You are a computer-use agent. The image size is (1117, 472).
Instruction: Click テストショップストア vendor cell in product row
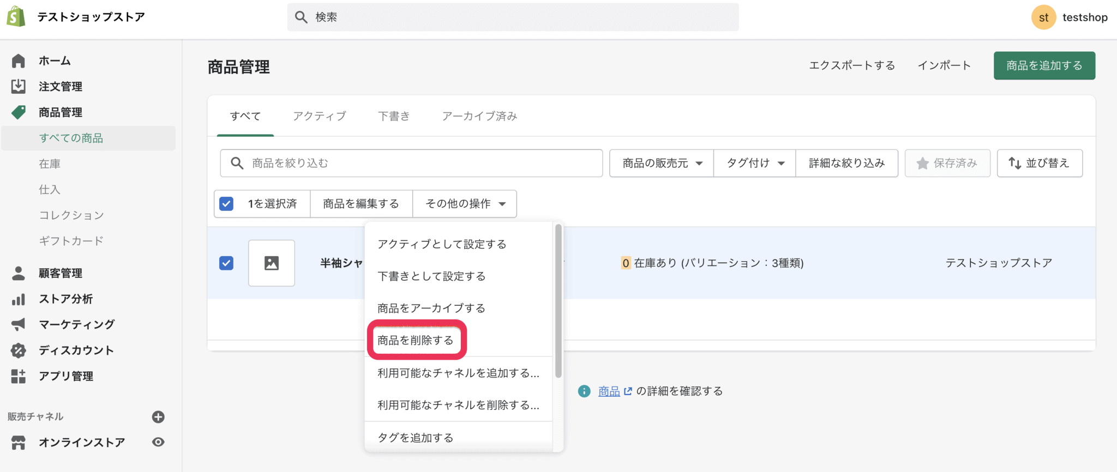pos(999,263)
